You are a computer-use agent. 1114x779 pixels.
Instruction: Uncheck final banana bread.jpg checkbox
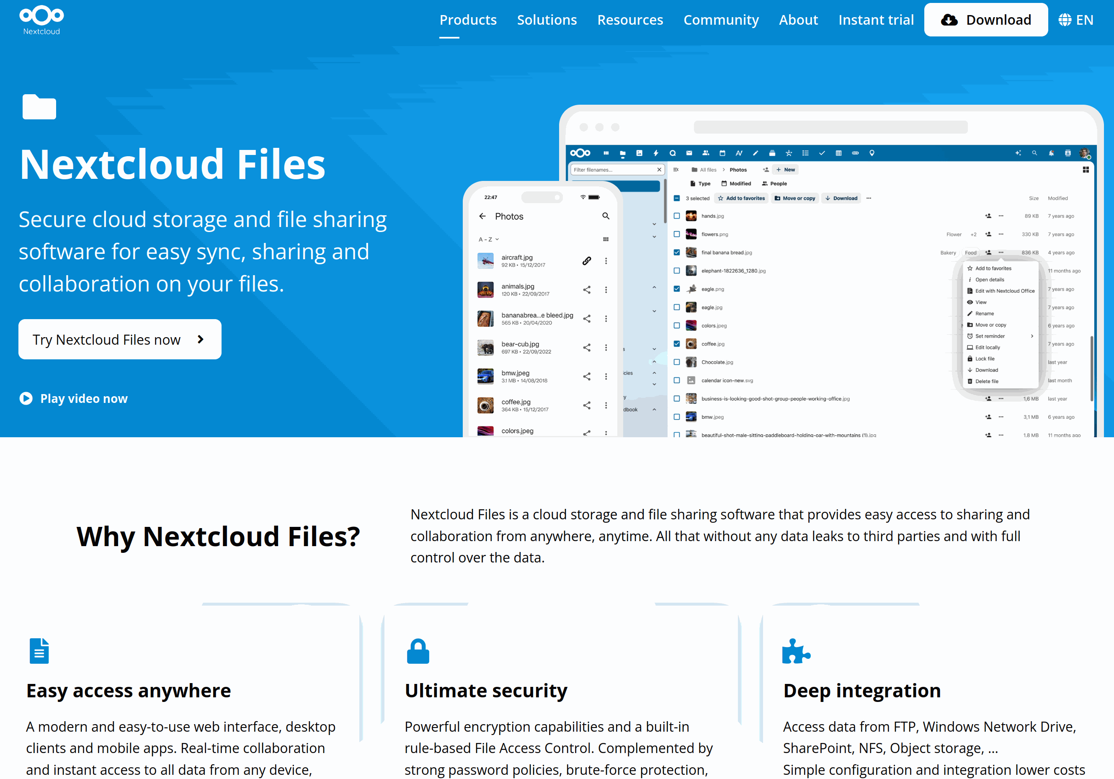click(676, 253)
